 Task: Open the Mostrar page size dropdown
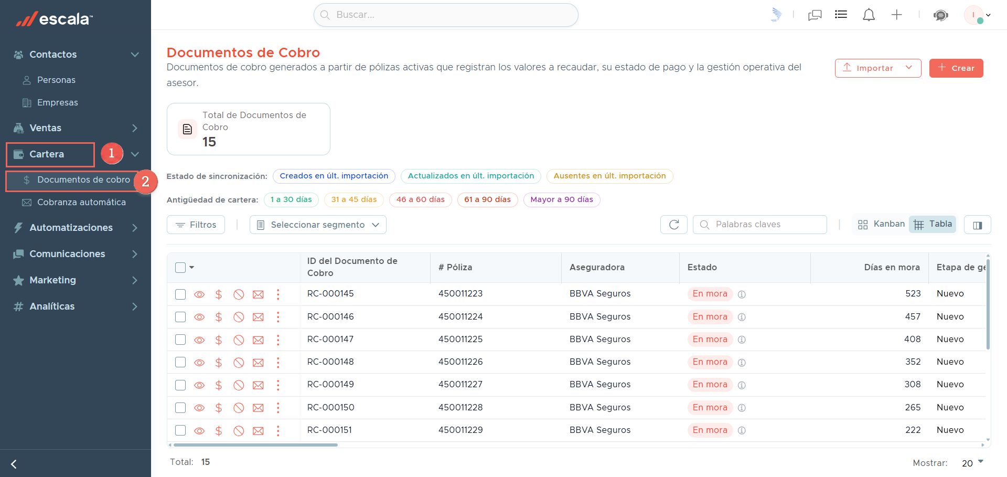[x=972, y=463]
